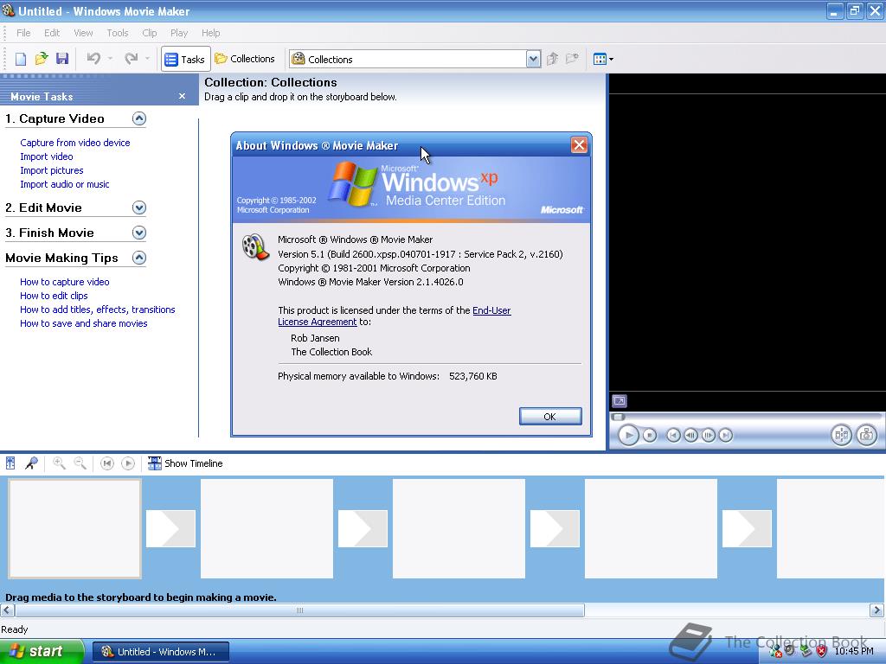Open How to add titles, effects, transitions
Viewport: 886px width, 664px height.
click(97, 310)
